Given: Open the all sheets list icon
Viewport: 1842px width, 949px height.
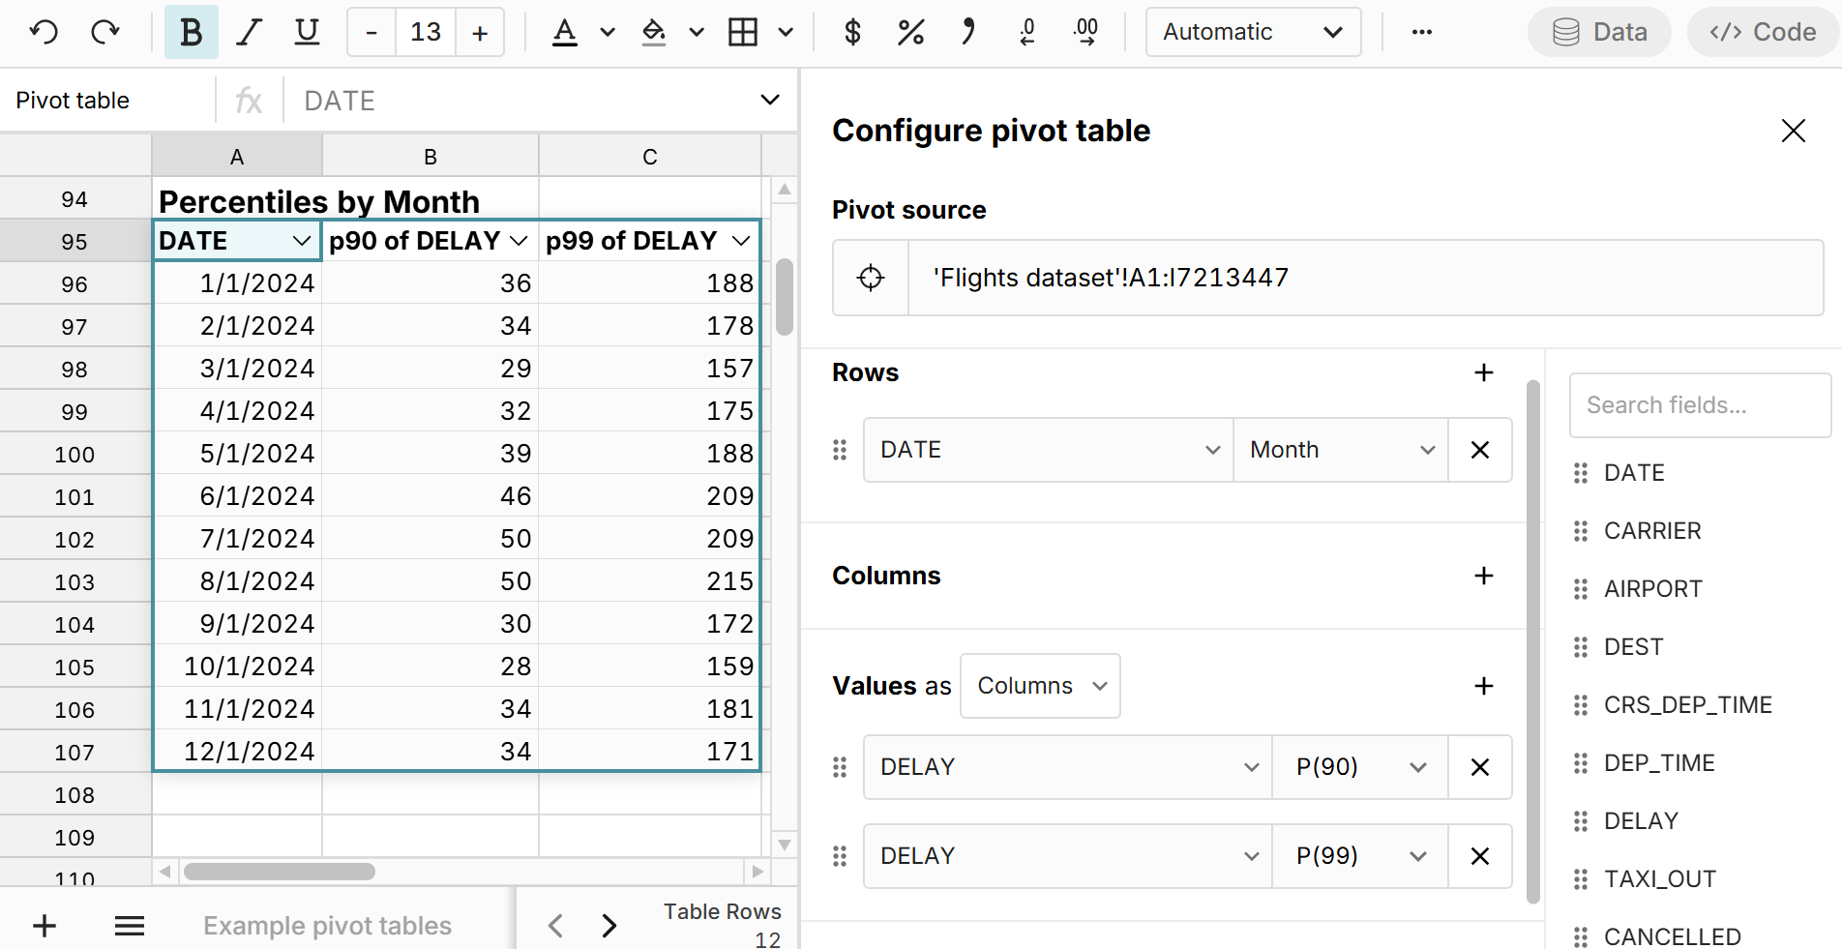Looking at the screenshot, I should (x=130, y=926).
